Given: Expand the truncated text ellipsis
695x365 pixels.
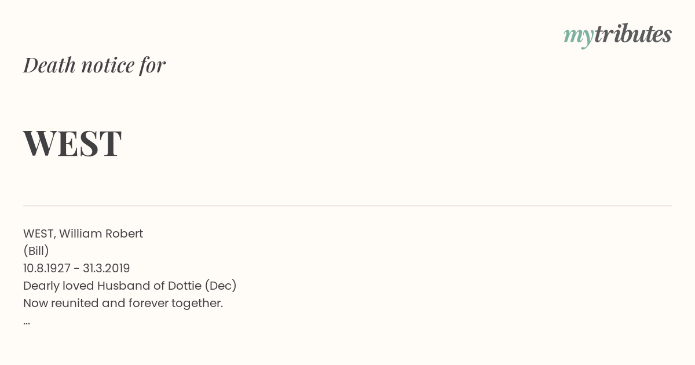Looking at the screenshot, I should pos(27,323).
